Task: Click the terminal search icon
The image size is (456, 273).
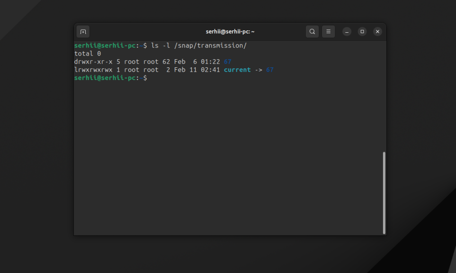Action: pyautogui.click(x=312, y=31)
